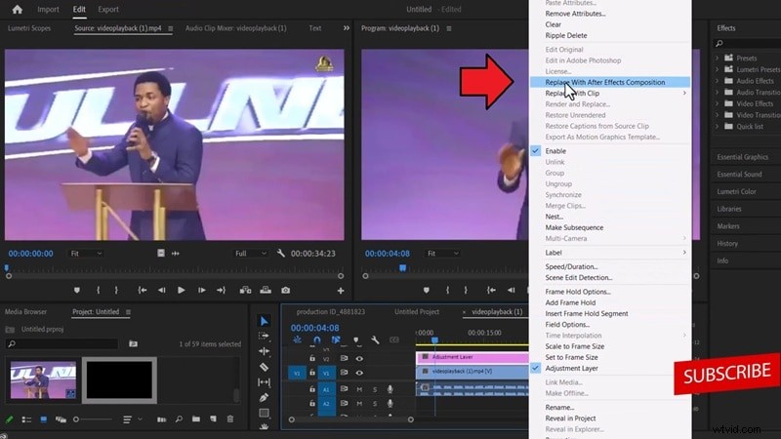Select the Selection tool arrow
The image size is (781, 439).
click(x=264, y=321)
